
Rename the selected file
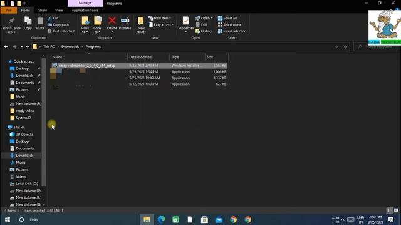click(x=125, y=24)
